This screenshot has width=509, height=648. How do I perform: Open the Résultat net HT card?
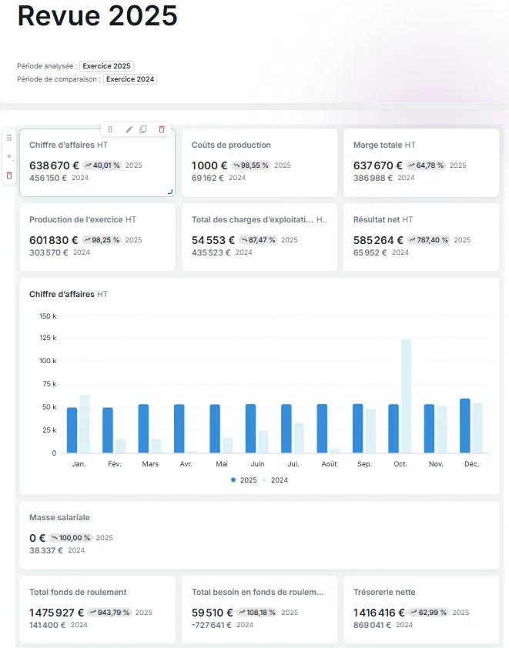point(421,237)
